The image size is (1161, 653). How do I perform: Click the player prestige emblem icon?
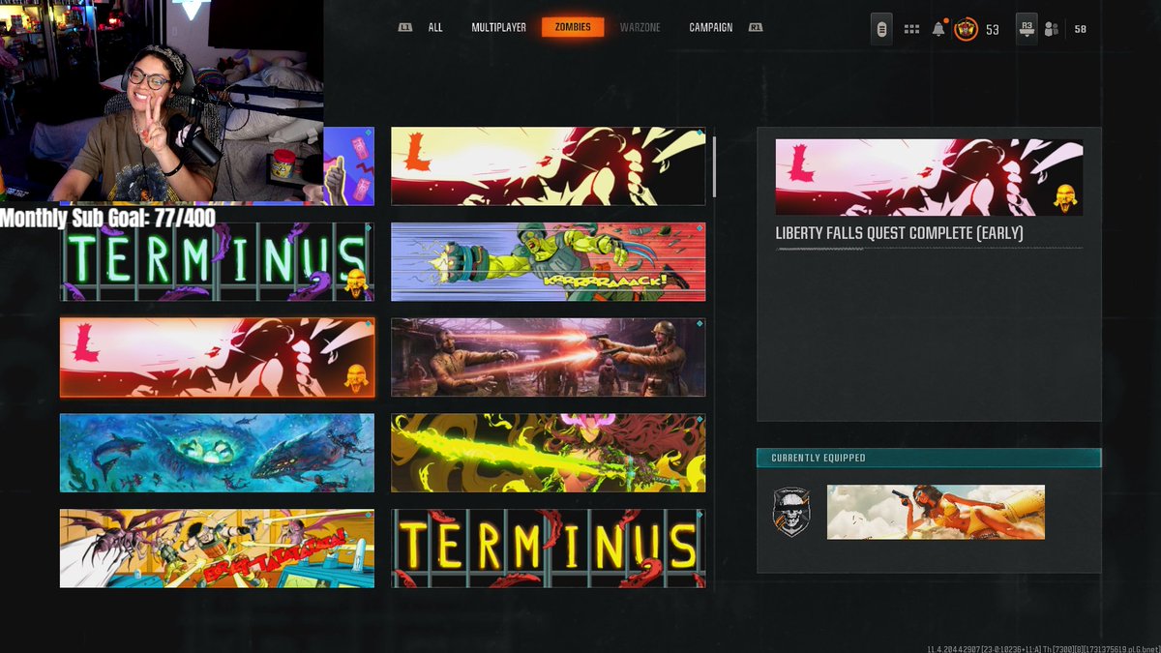click(966, 29)
